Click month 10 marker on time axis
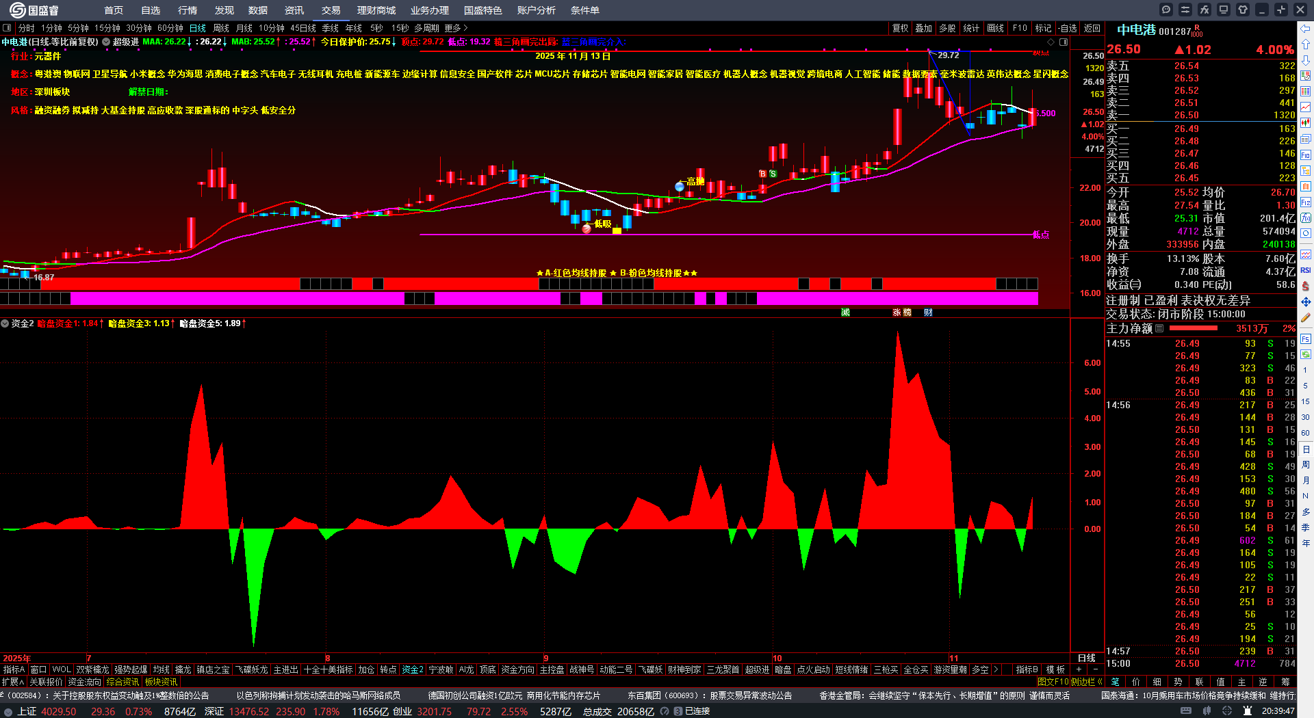This screenshot has height=718, width=1314. click(777, 659)
